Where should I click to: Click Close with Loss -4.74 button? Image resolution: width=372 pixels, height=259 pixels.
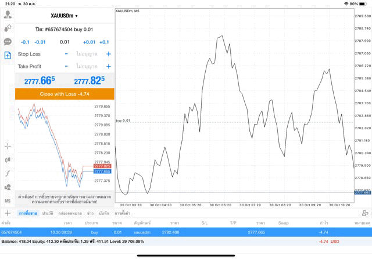65,93
